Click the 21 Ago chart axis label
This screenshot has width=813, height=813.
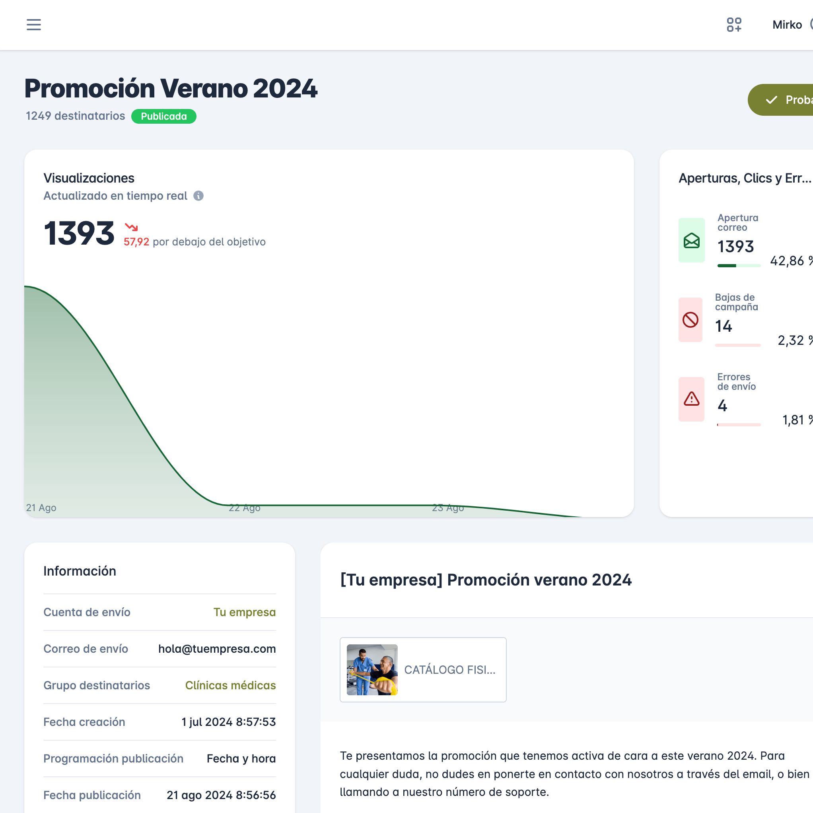click(41, 508)
